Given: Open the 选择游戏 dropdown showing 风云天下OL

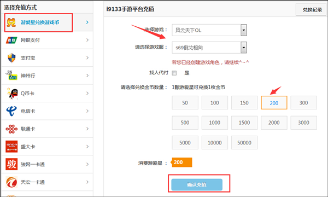Looking at the screenshot, I should click(x=209, y=30).
